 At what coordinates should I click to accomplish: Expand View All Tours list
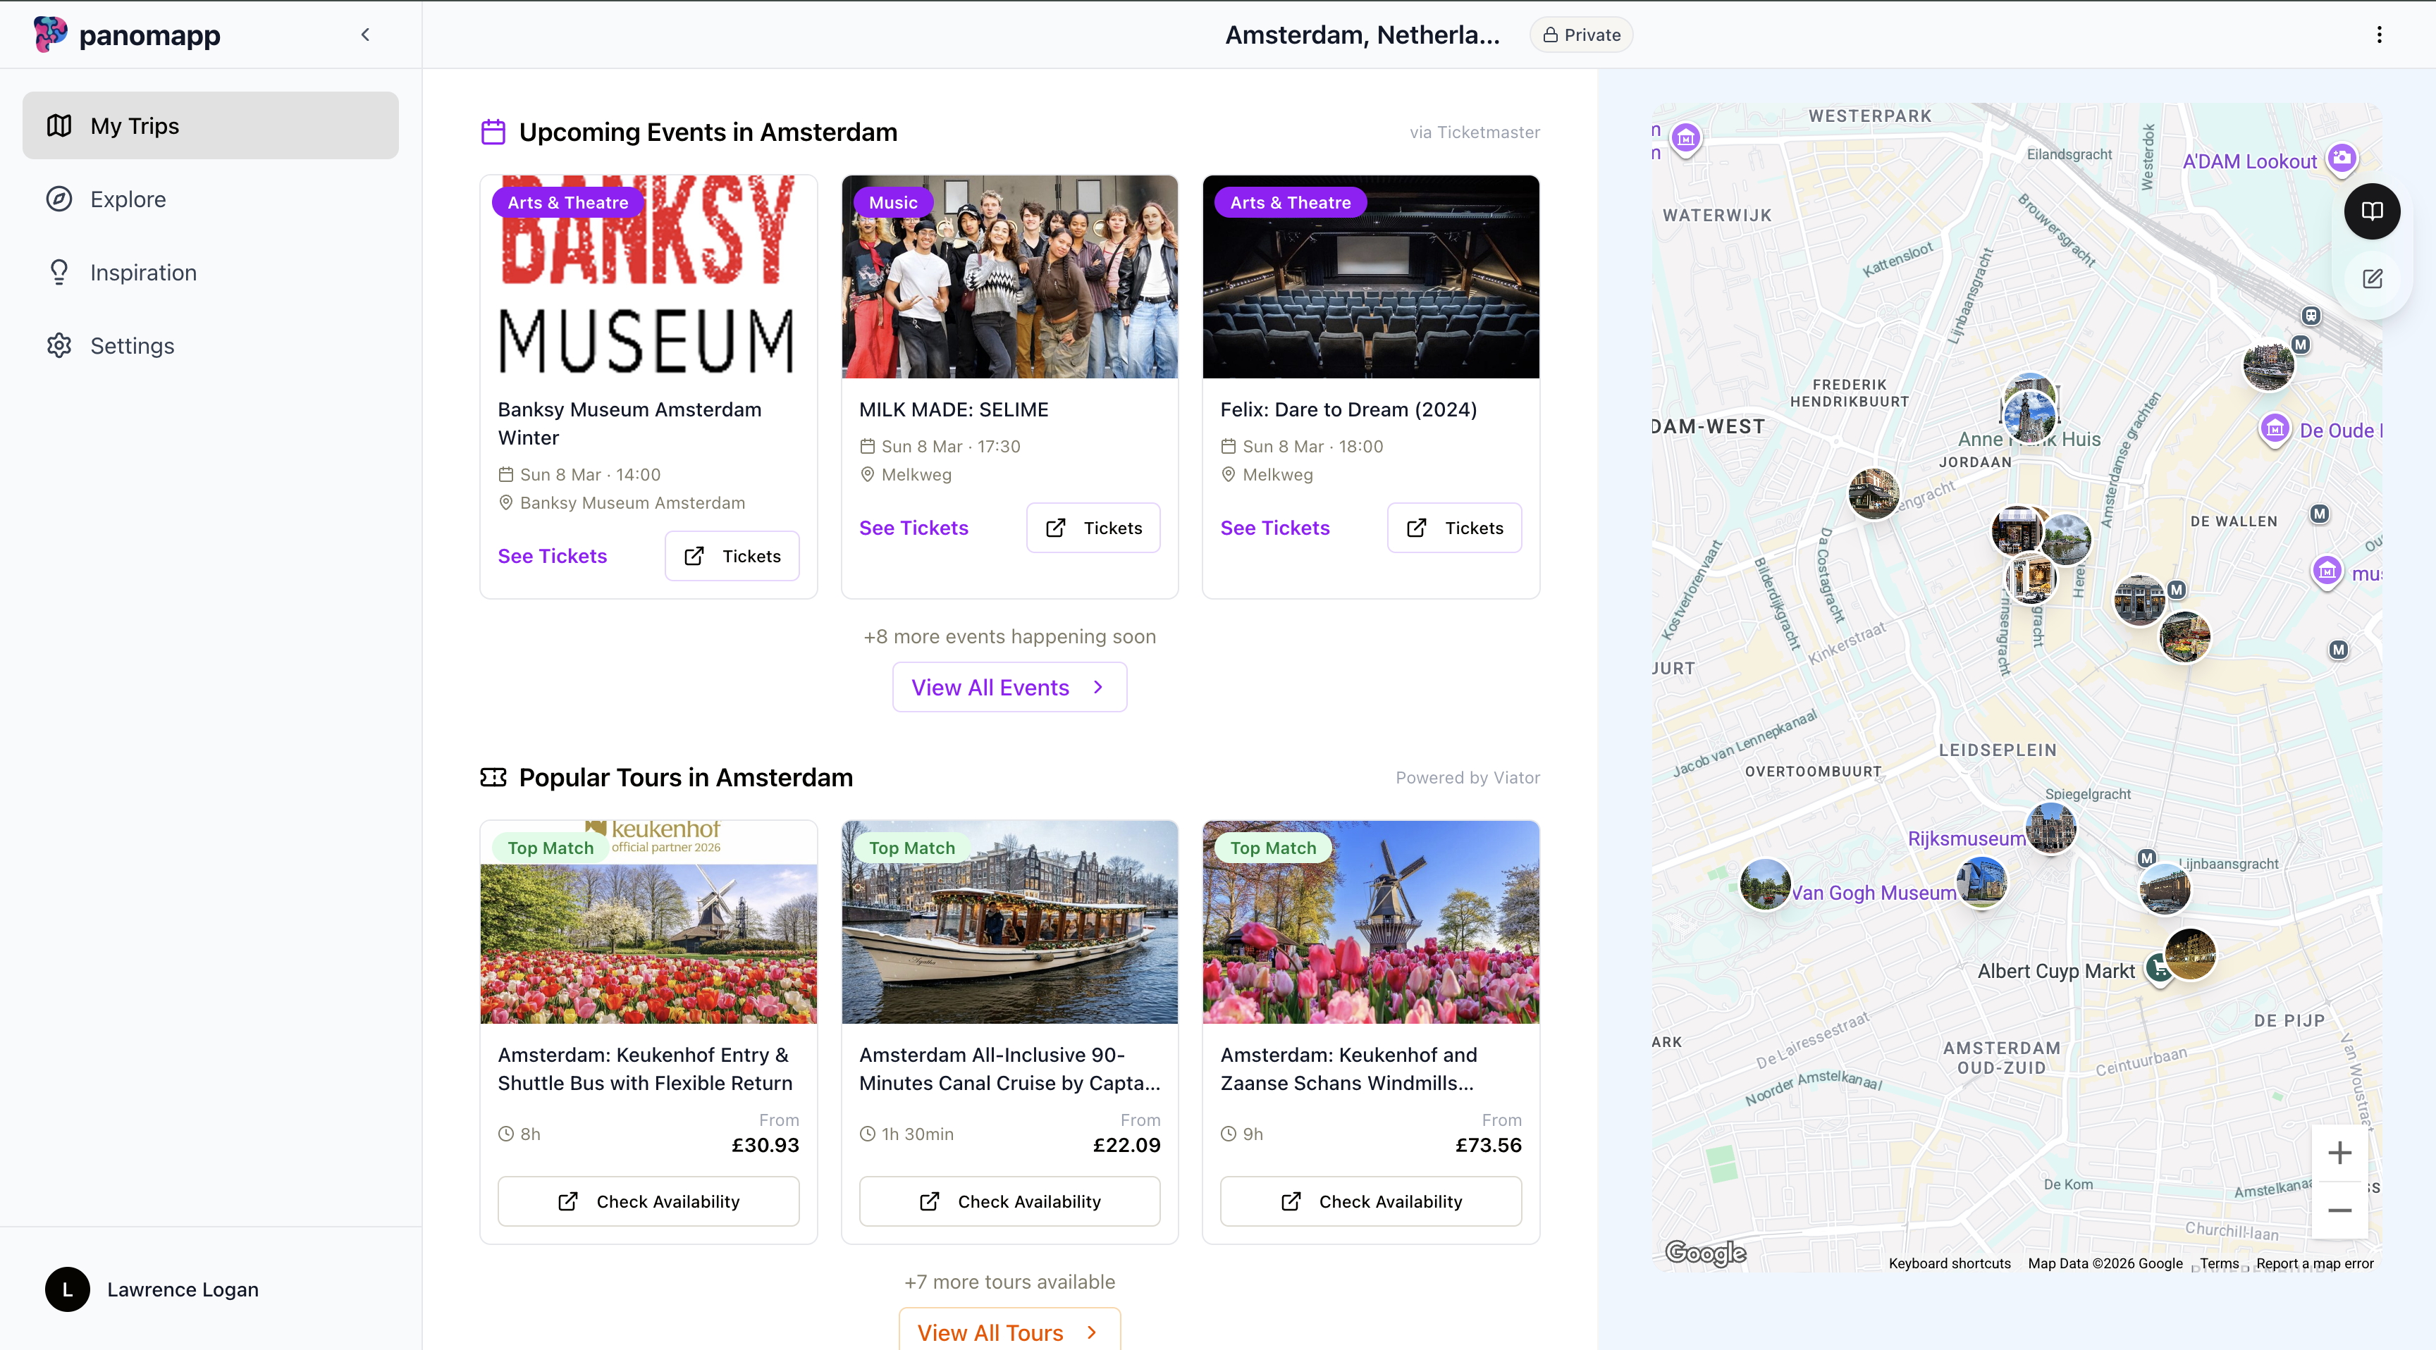pyautogui.click(x=1009, y=1331)
